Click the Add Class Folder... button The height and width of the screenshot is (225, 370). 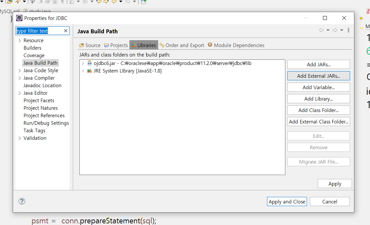click(x=319, y=110)
